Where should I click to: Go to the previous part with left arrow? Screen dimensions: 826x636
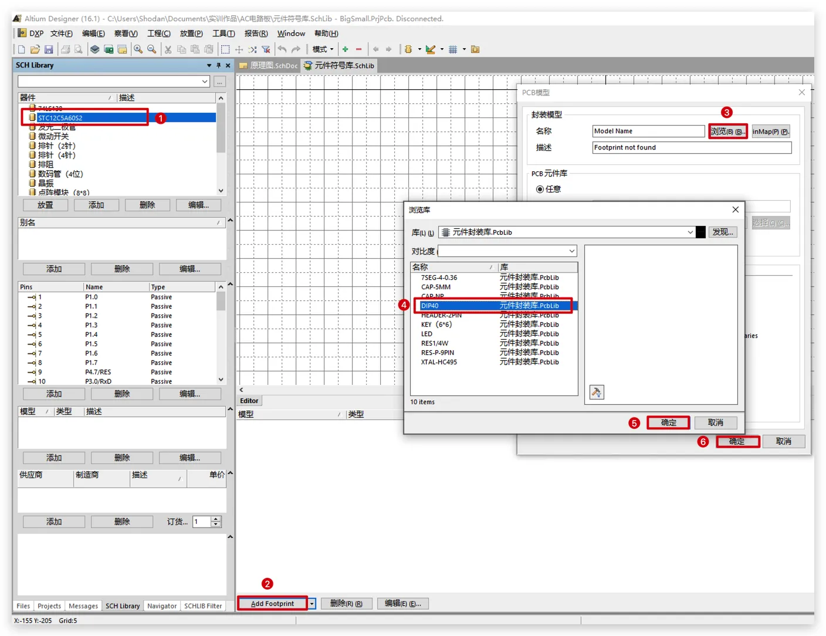(375, 49)
